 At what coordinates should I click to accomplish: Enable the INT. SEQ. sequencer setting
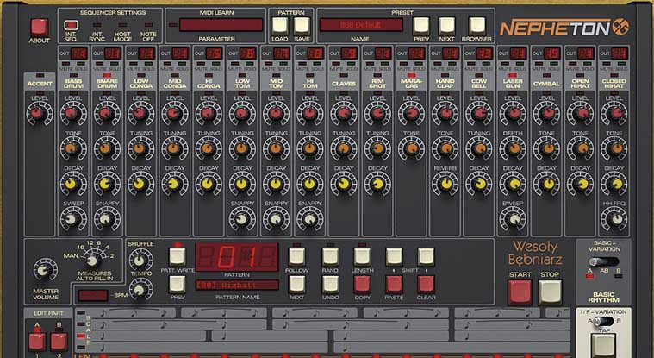pyautogui.click(x=71, y=25)
